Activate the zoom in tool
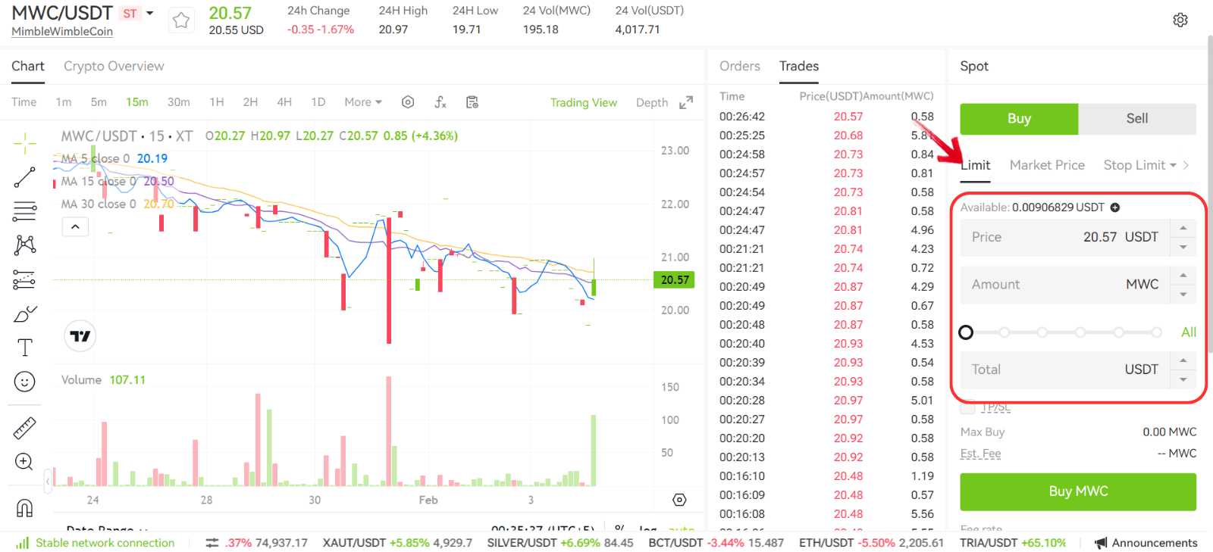 (24, 462)
